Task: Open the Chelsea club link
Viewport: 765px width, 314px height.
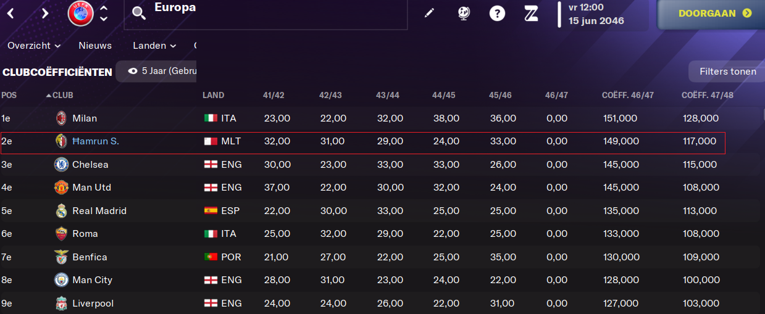Action: [x=90, y=164]
